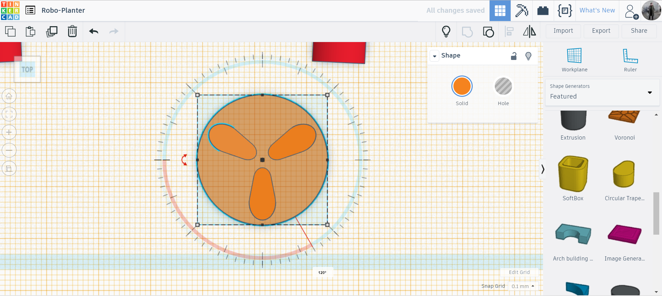Set shape to Solid color
The width and height of the screenshot is (662, 296).
462,86
